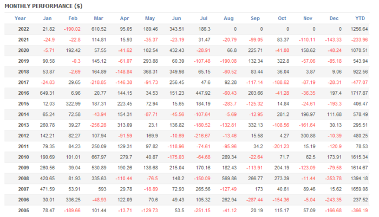Click the 2008 Aug value 569.86
This screenshot has height=217, width=379.
click(229, 179)
